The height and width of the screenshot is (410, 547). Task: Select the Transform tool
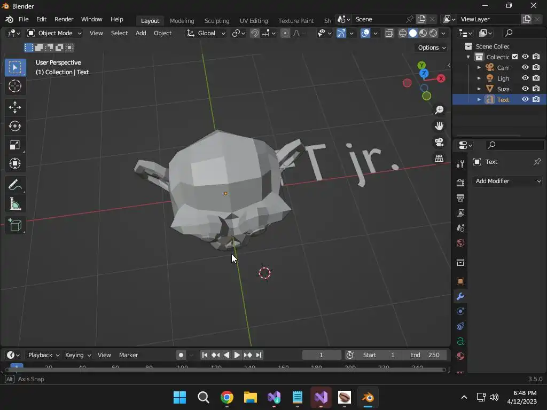point(14,163)
